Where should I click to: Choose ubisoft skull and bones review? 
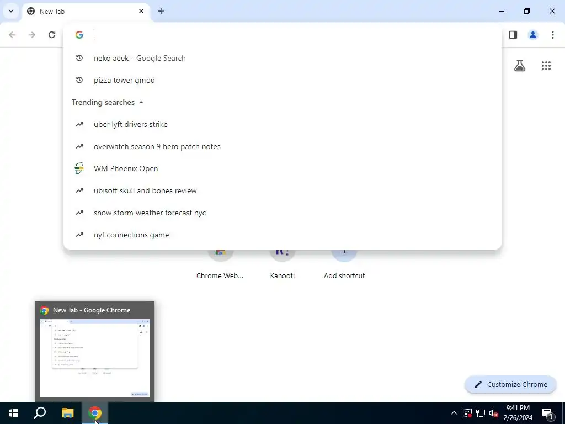(282, 190)
